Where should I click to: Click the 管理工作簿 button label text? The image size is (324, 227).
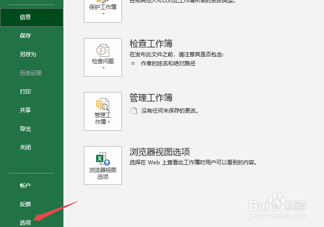click(x=103, y=118)
